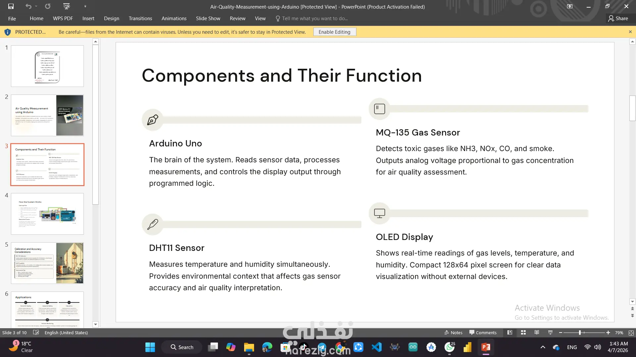Start slideshow from beginning icon
Image resolution: width=636 pixels, height=357 pixels.
point(67,6)
